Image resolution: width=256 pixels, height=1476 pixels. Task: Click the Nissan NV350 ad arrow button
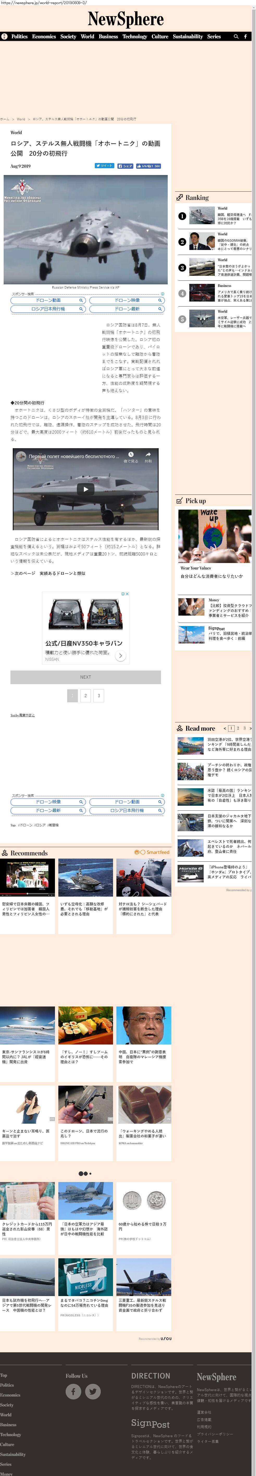[x=120, y=656]
